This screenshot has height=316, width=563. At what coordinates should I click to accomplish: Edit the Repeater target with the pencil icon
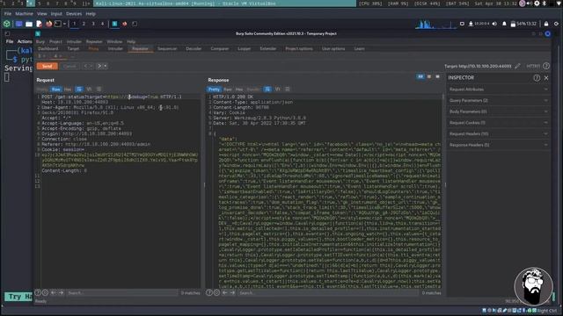517,66
